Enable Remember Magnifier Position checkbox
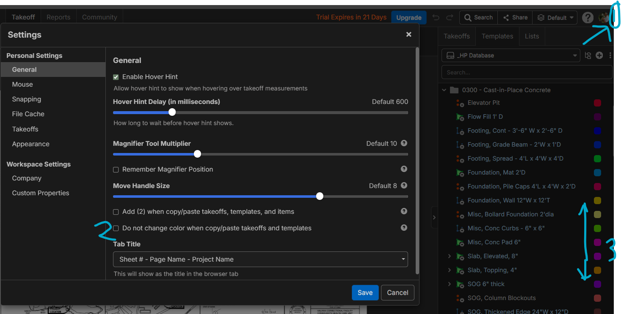The width and height of the screenshot is (621, 314). pos(116,169)
